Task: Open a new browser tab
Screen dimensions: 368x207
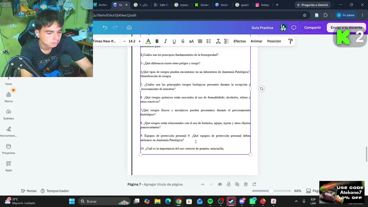Action: [277, 5]
